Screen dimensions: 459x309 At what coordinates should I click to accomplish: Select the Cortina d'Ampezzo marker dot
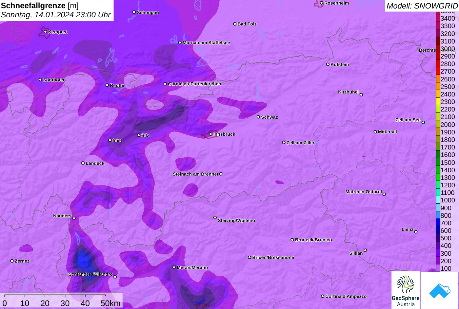[323, 296]
